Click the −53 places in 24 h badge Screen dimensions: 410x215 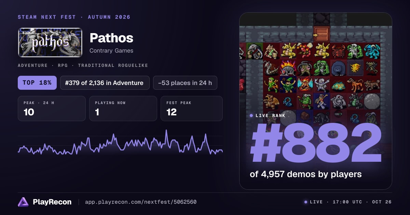pos(185,83)
